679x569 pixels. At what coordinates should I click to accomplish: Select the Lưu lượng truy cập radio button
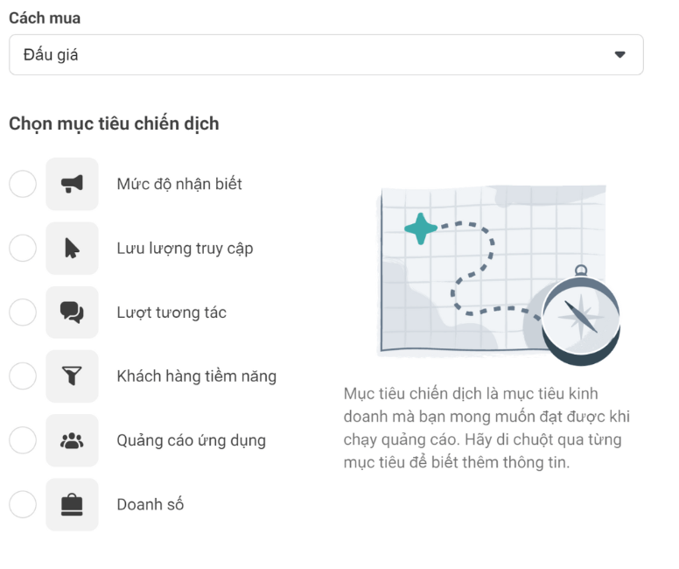[x=23, y=249]
